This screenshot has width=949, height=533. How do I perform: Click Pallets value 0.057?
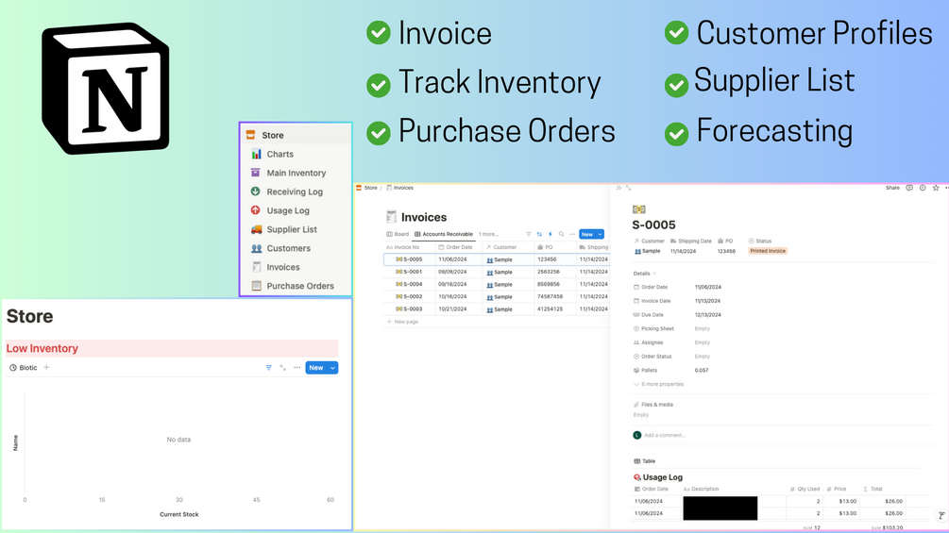click(702, 371)
